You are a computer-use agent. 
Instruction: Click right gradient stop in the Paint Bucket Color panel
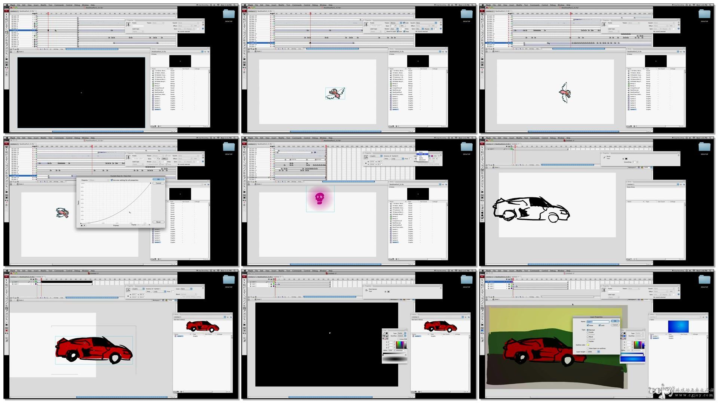point(406,355)
